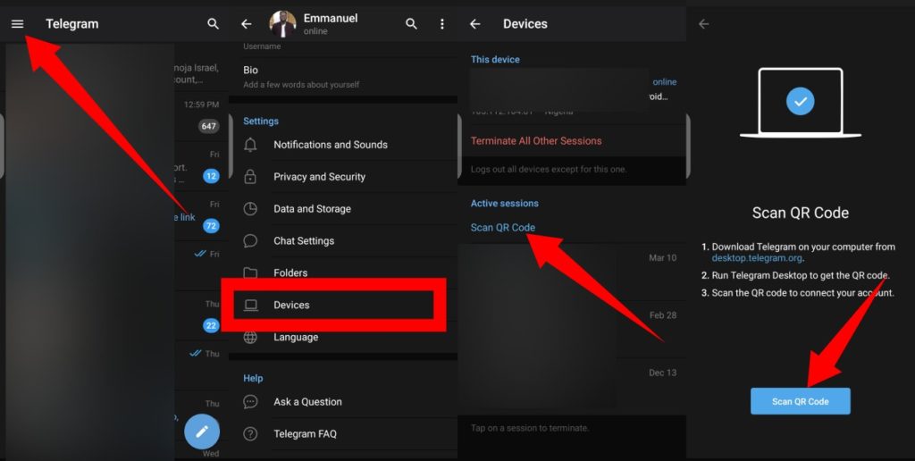Tap the Privacy lock icon

[250, 177]
